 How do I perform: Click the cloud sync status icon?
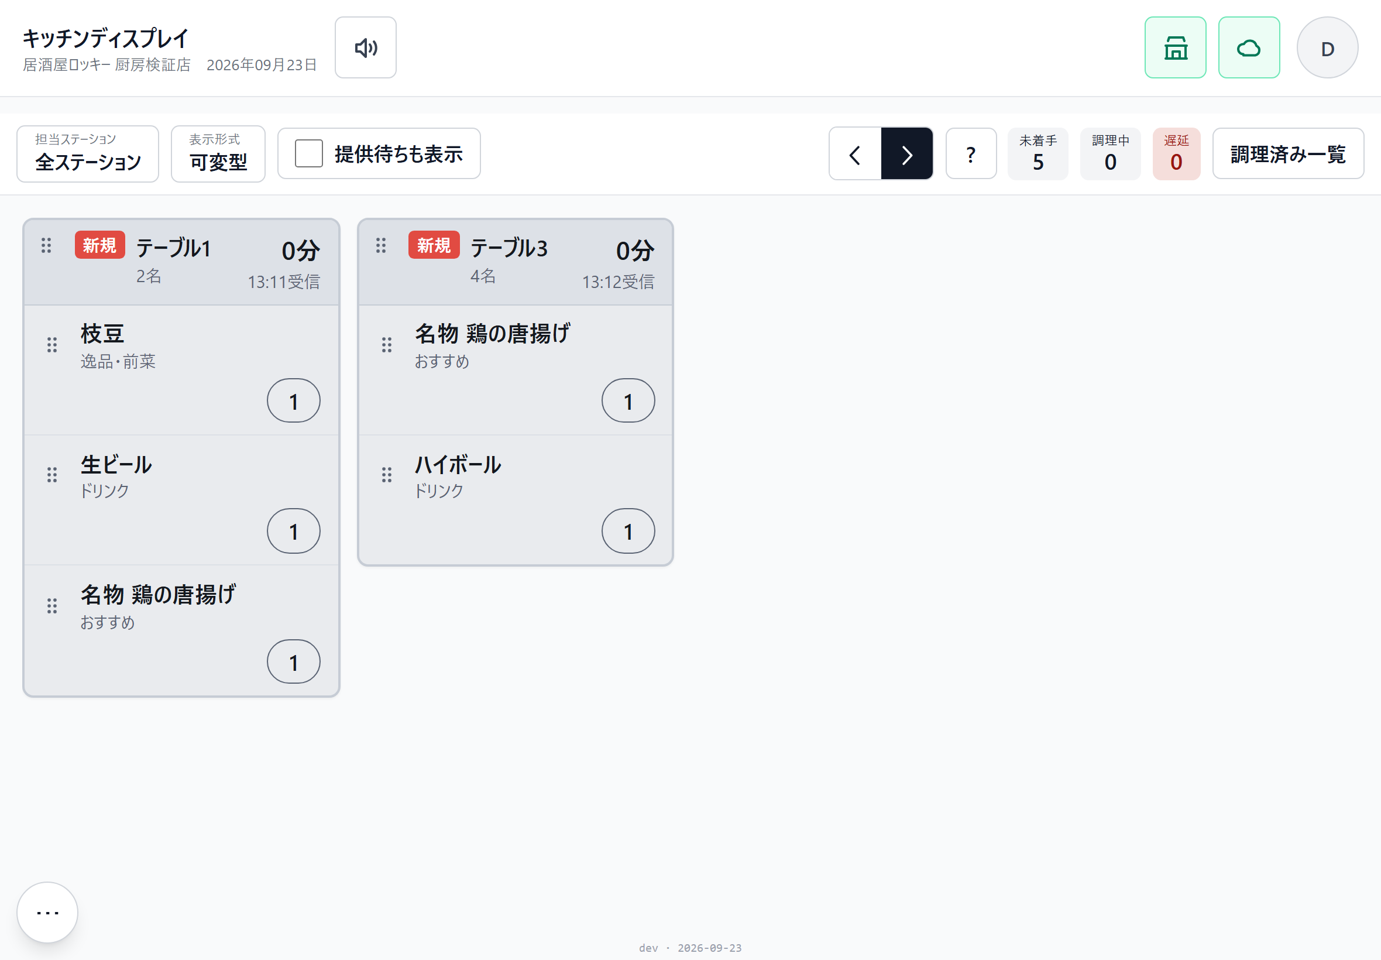click(1248, 47)
